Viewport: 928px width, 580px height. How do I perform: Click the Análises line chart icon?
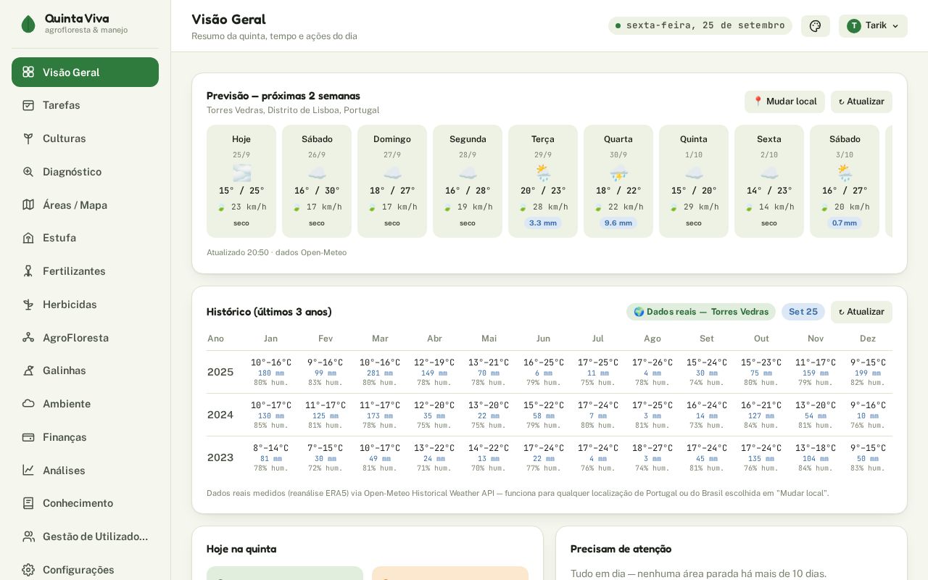tap(28, 470)
